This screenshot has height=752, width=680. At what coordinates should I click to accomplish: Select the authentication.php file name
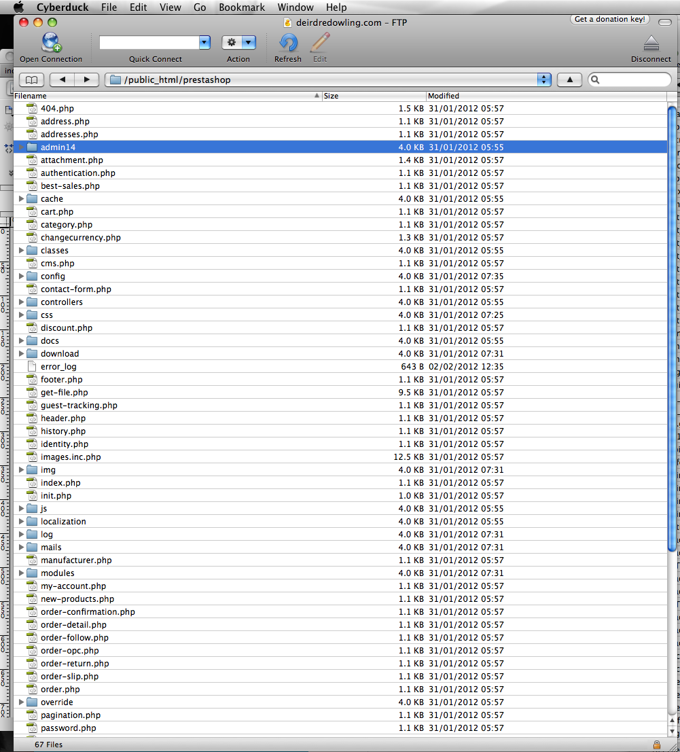click(x=77, y=173)
